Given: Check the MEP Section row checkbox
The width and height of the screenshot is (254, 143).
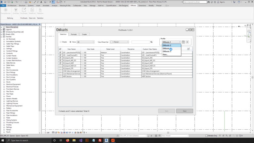Looking at the screenshot, I should [x=60, y=76].
